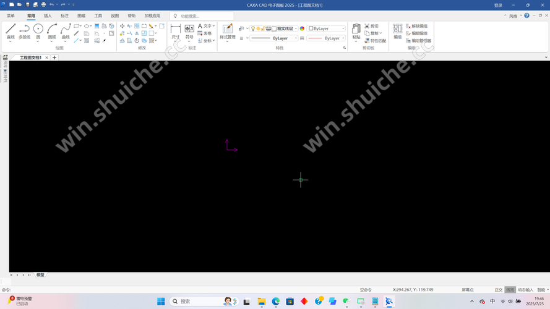The height and width of the screenshot is (309, 550).
Task: Toggle 动态输入 (Dynamic input) in status bar
Action: [525, 290]
